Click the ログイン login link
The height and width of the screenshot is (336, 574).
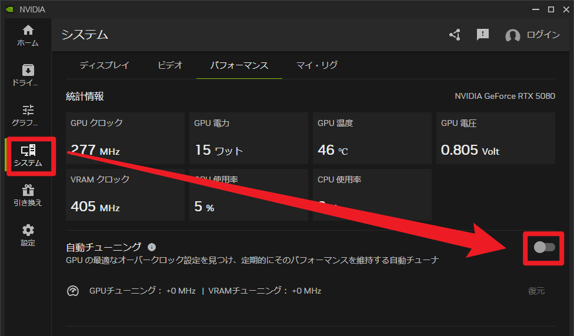click(543, 35)
